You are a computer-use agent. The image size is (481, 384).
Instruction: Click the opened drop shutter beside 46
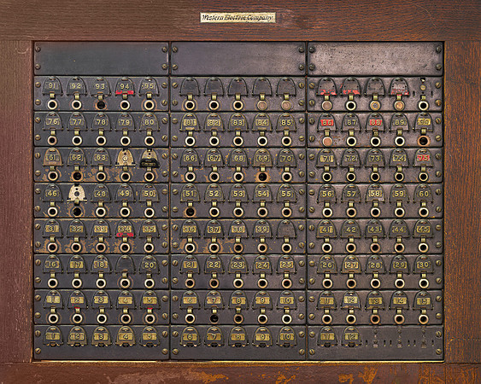[x=77, y=193]
